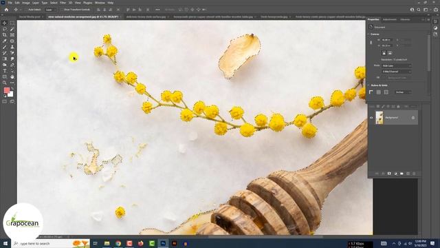Viewport: 440px width, 248px height.
Task: Open the Select menu
Action: pos(54,3)
